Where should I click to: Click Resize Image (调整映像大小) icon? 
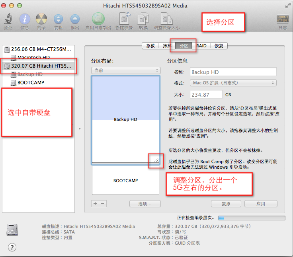[x=167, y=19]
